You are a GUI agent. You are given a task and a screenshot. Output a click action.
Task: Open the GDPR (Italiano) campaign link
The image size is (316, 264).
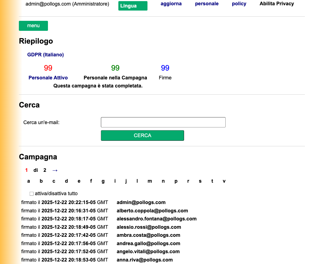(x=45, y=55)
